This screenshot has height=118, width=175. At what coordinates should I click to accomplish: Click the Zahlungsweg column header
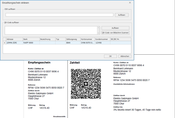pyautogui.click(x=73, y=39)
